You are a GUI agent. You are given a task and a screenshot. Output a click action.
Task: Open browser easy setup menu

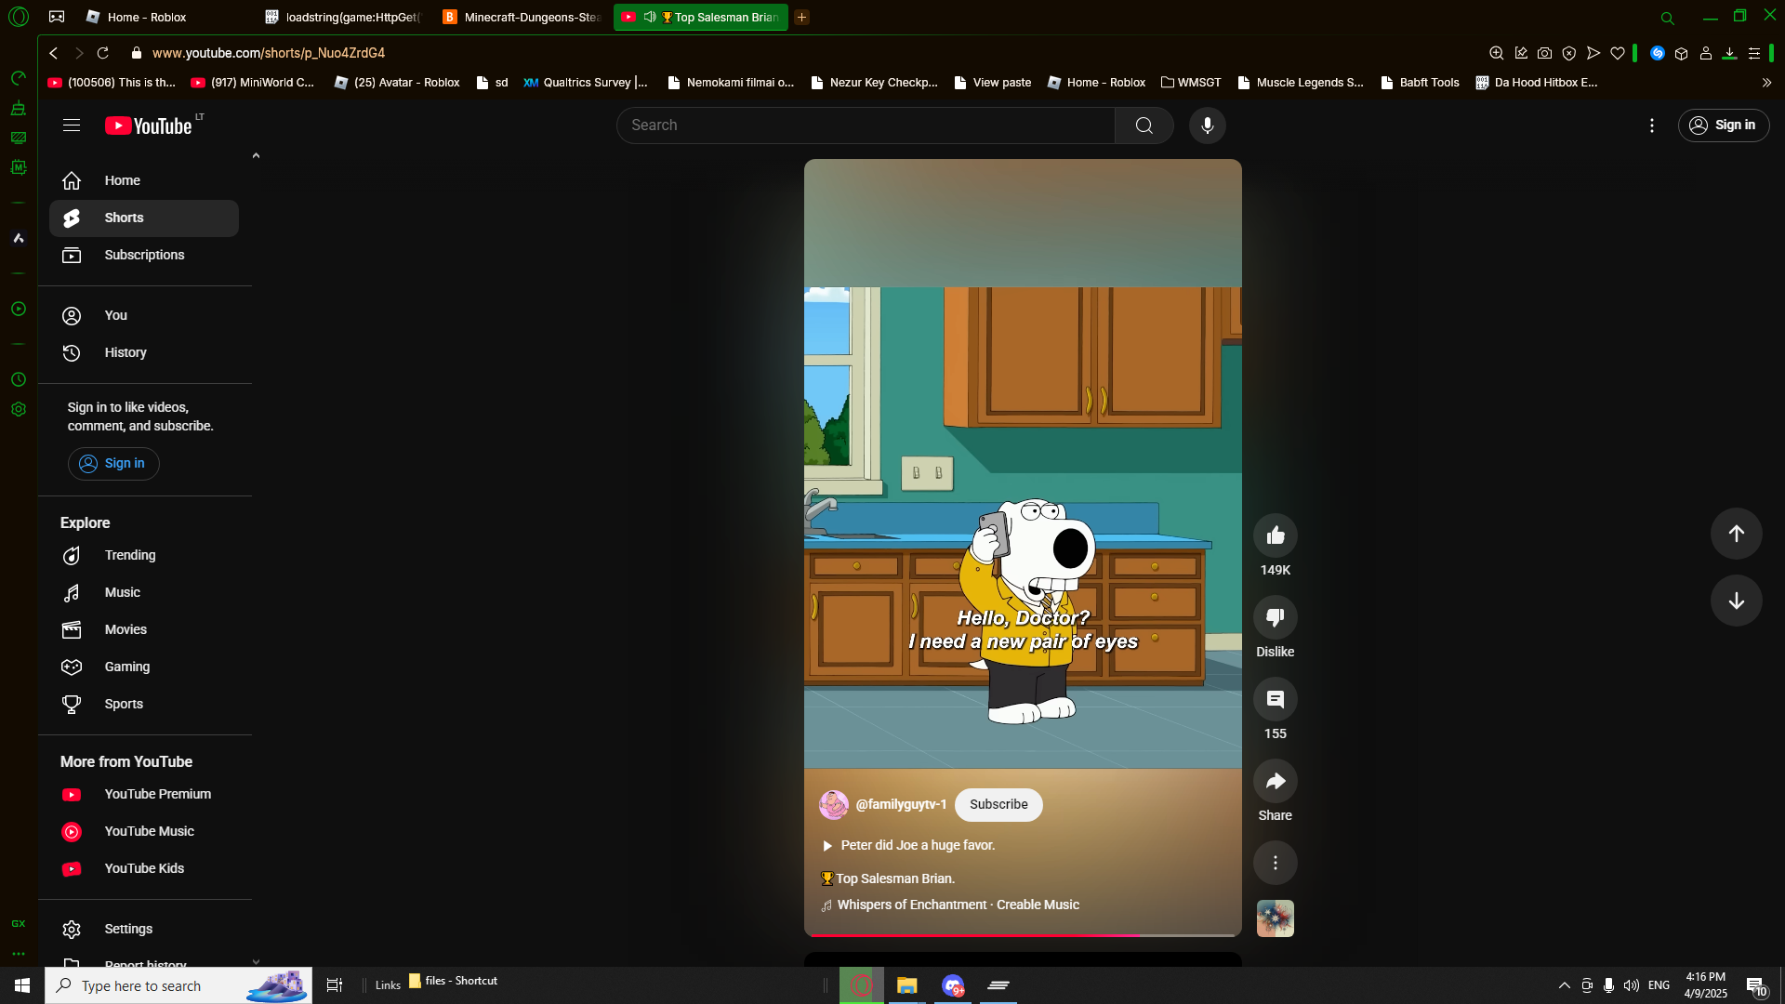pos(1754,53)
